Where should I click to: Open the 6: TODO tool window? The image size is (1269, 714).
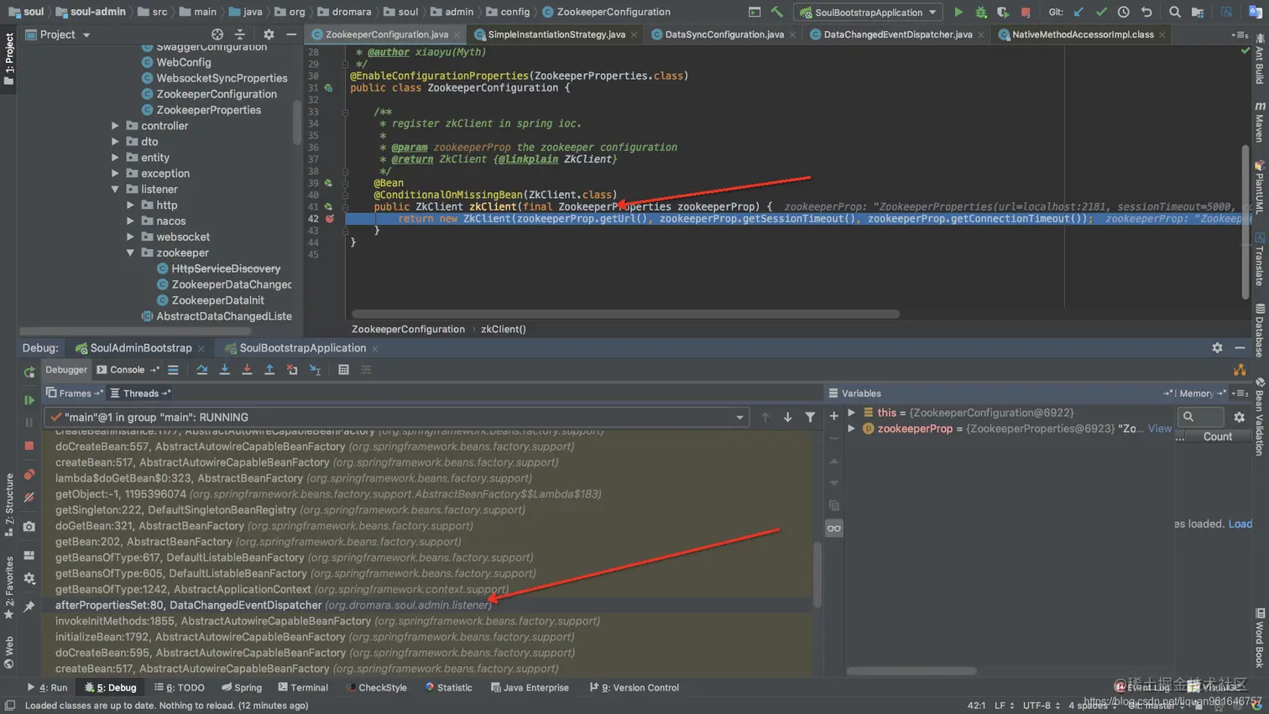pyautogui.click(x=180, y=688)
